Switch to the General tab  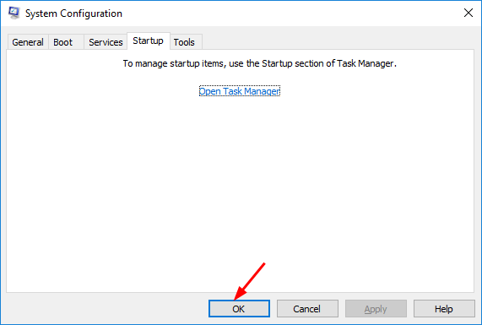(x=28, y=42)
